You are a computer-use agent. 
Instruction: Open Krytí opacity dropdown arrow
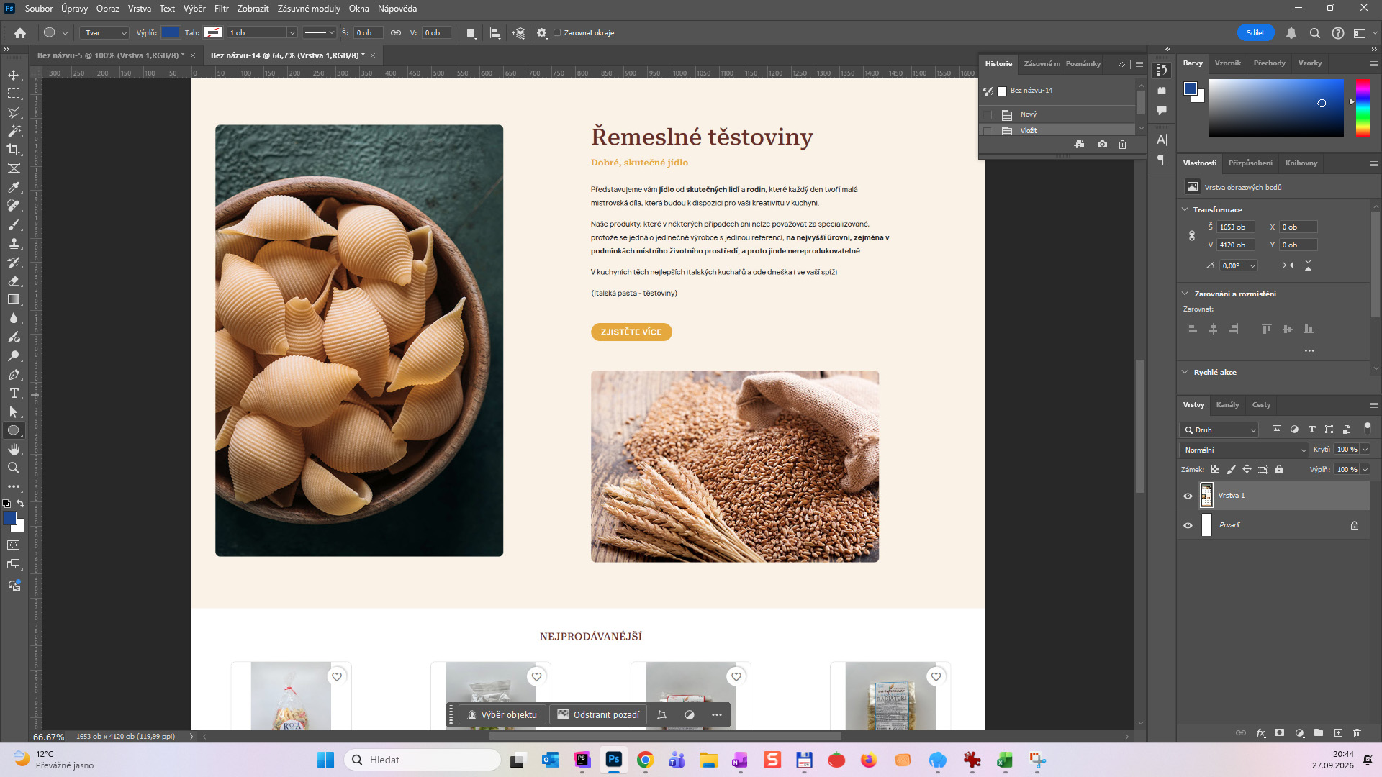click(1365, 450)
